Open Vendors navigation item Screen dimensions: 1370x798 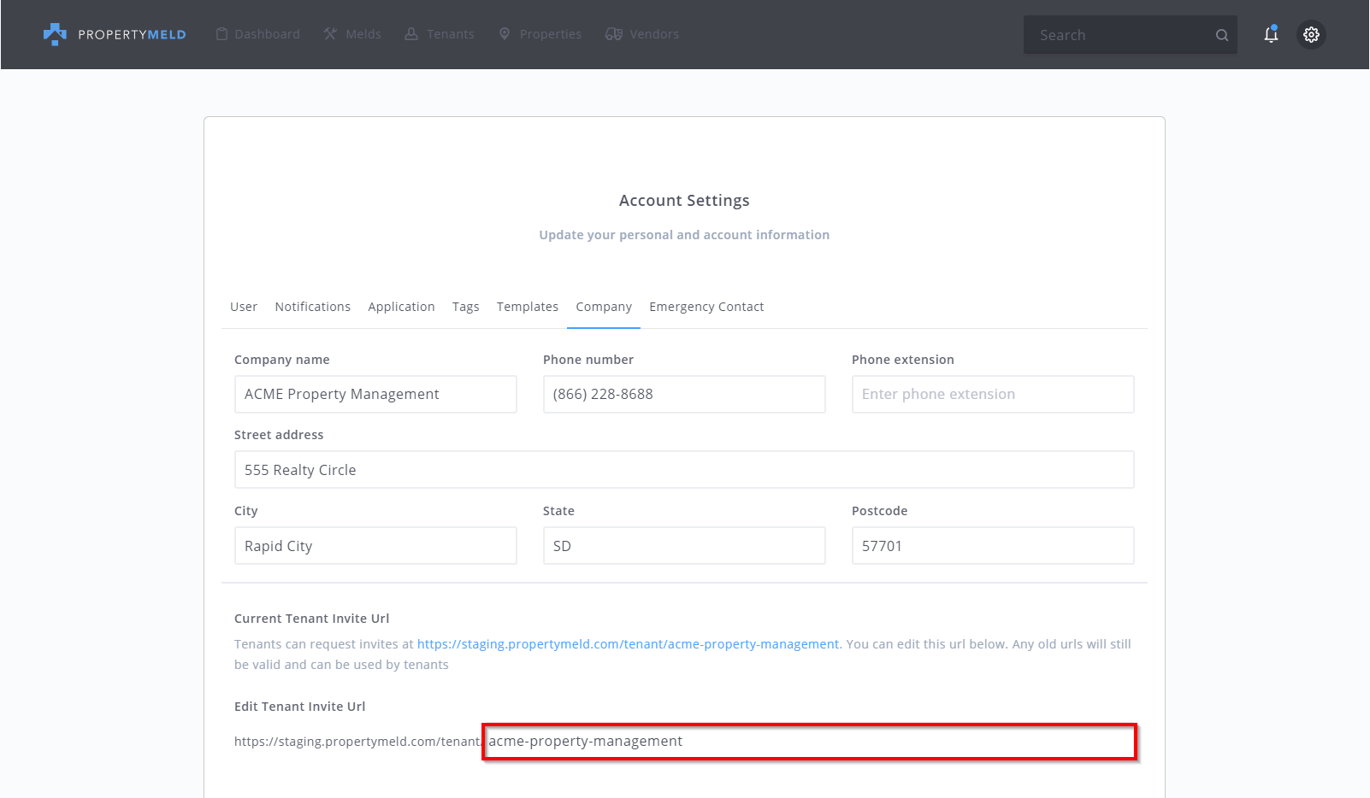coord(642,34)
